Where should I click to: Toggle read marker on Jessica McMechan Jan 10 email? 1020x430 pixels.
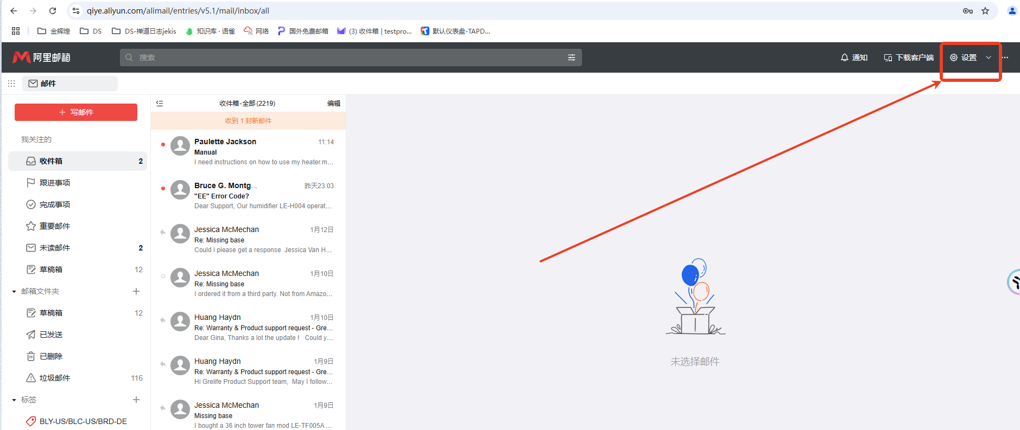coord(163,277)
